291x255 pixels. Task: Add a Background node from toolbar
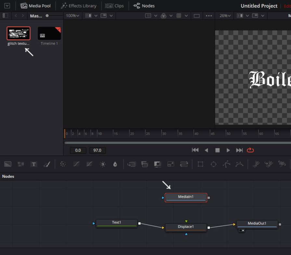[7, 164]
